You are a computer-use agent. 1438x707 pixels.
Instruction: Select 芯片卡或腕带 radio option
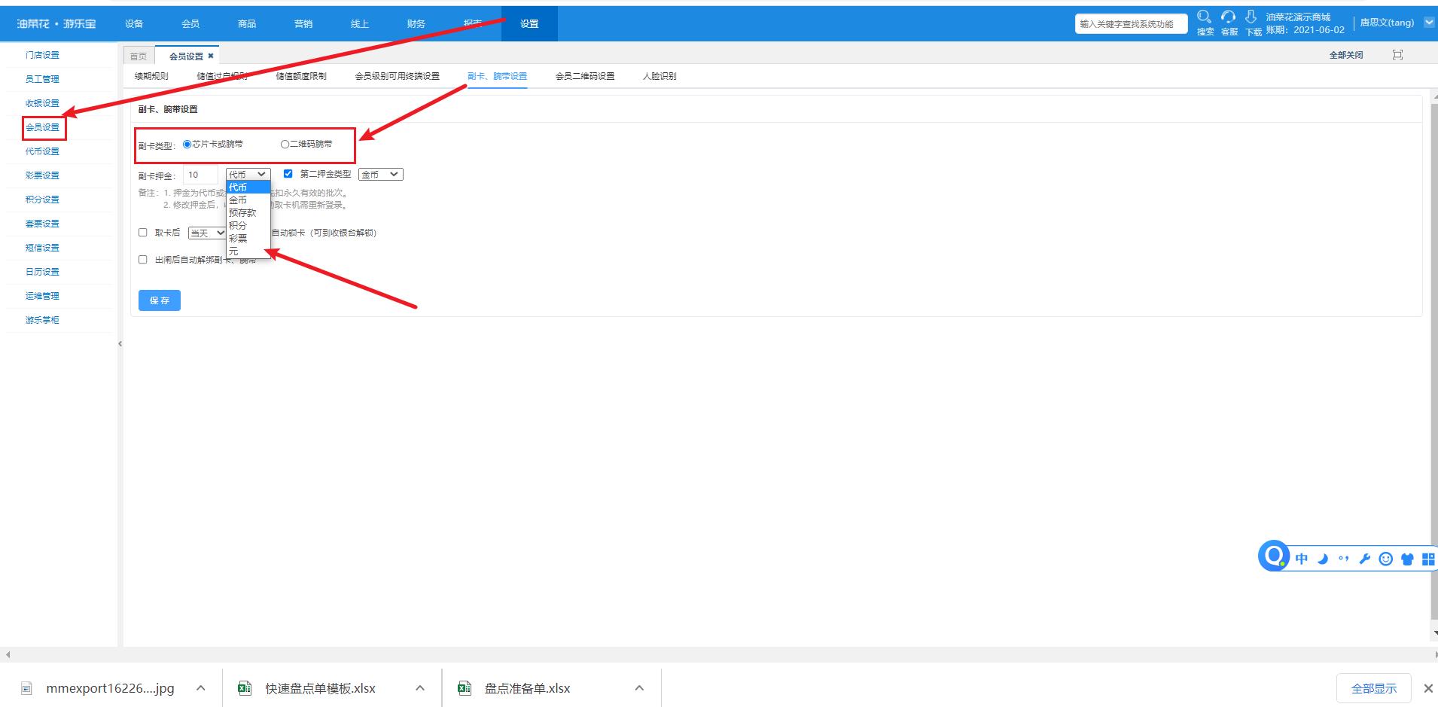(x=187, y=145)
